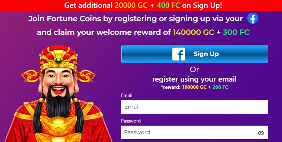This screenshot has width=282, height=142.
Task: Click the 'register using your email' heading
Action: point(194,79)
